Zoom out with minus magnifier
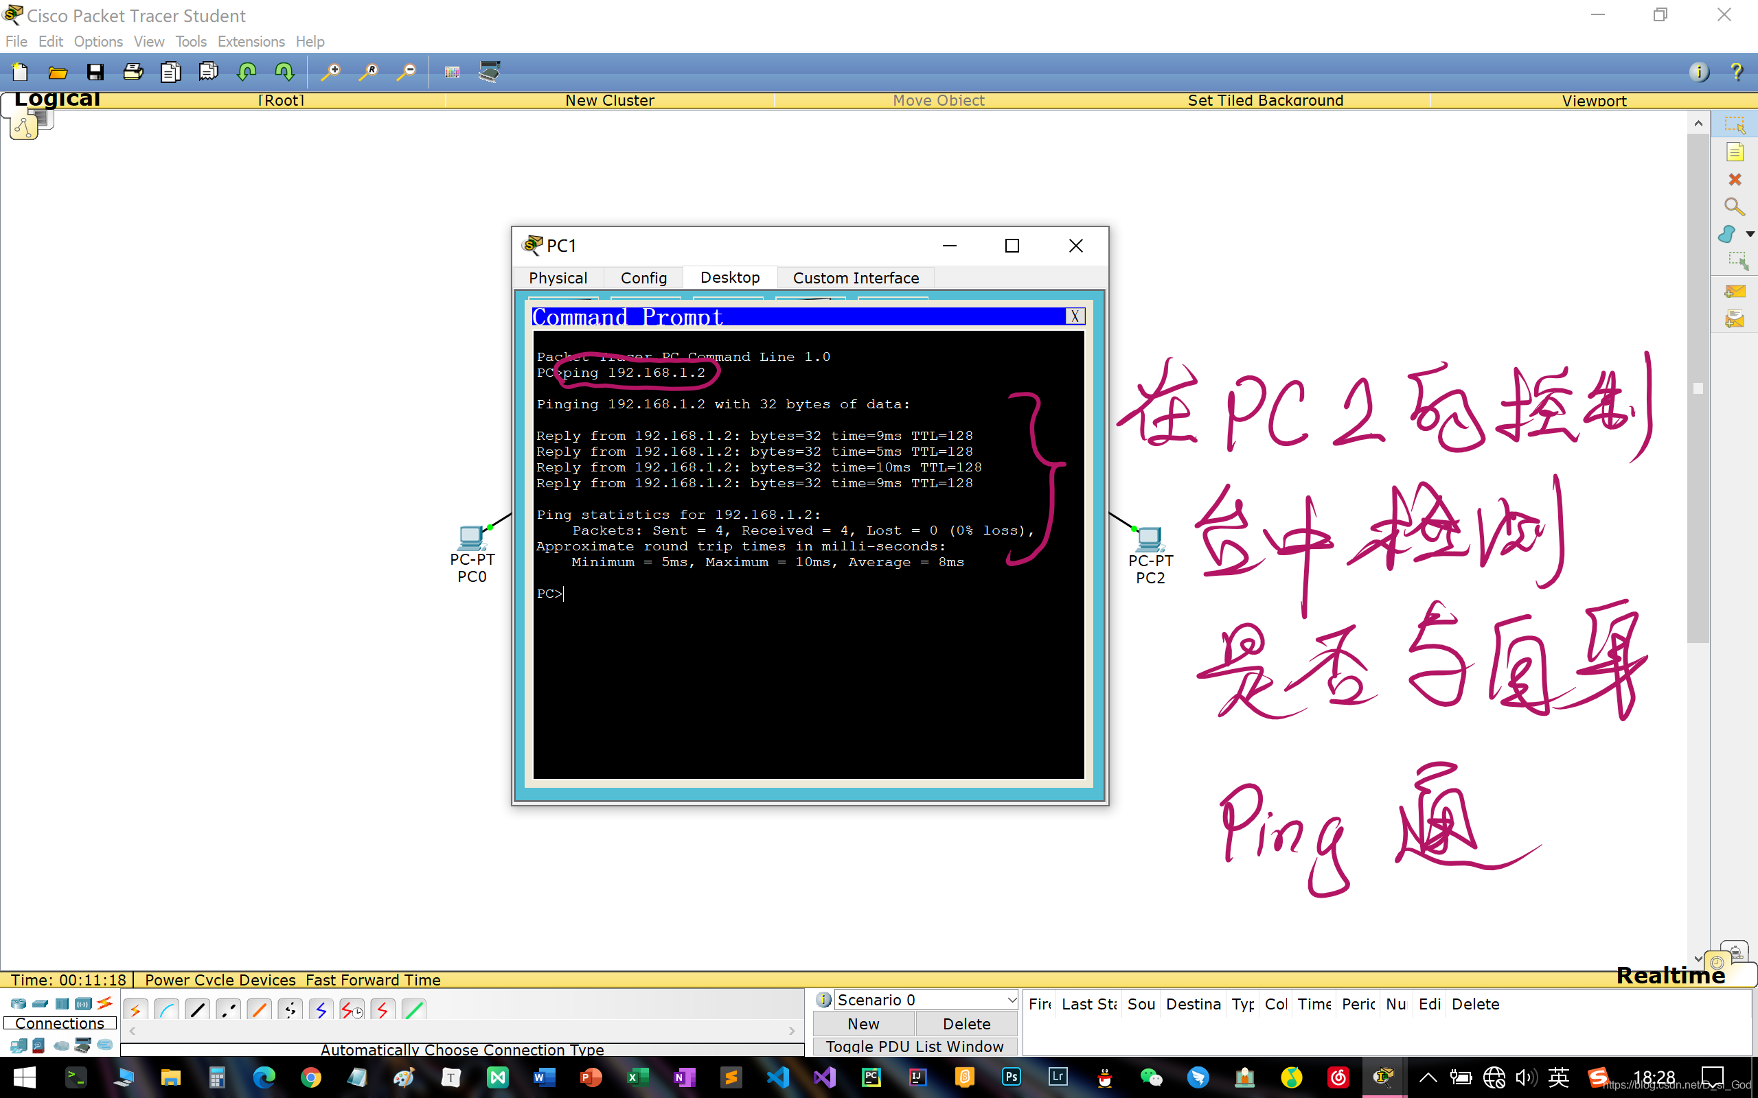Screen dimensions: 1758x1098 click(407, 72)
